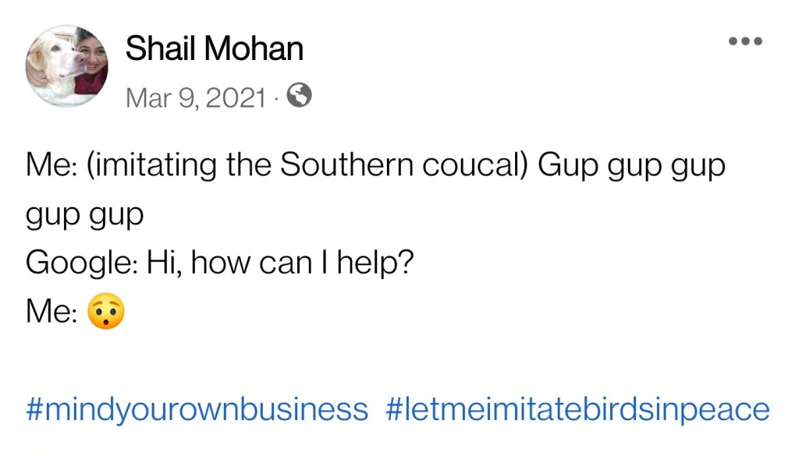
Task: Click the "Google:" label in the post
Action: click(x=80, y=263)
